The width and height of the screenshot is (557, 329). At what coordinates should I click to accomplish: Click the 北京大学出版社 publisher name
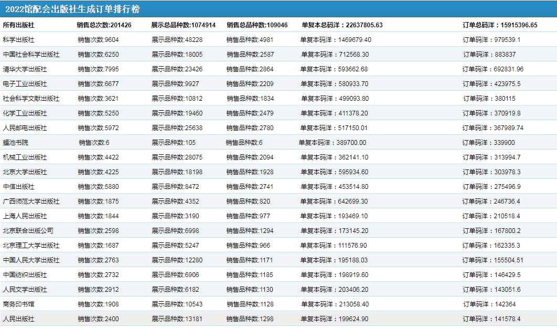point(25,172)
